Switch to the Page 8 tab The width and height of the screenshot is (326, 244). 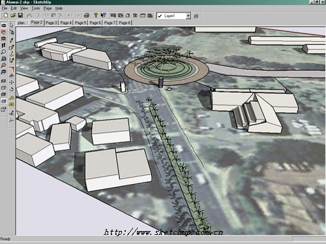click(x=125, y=23)
